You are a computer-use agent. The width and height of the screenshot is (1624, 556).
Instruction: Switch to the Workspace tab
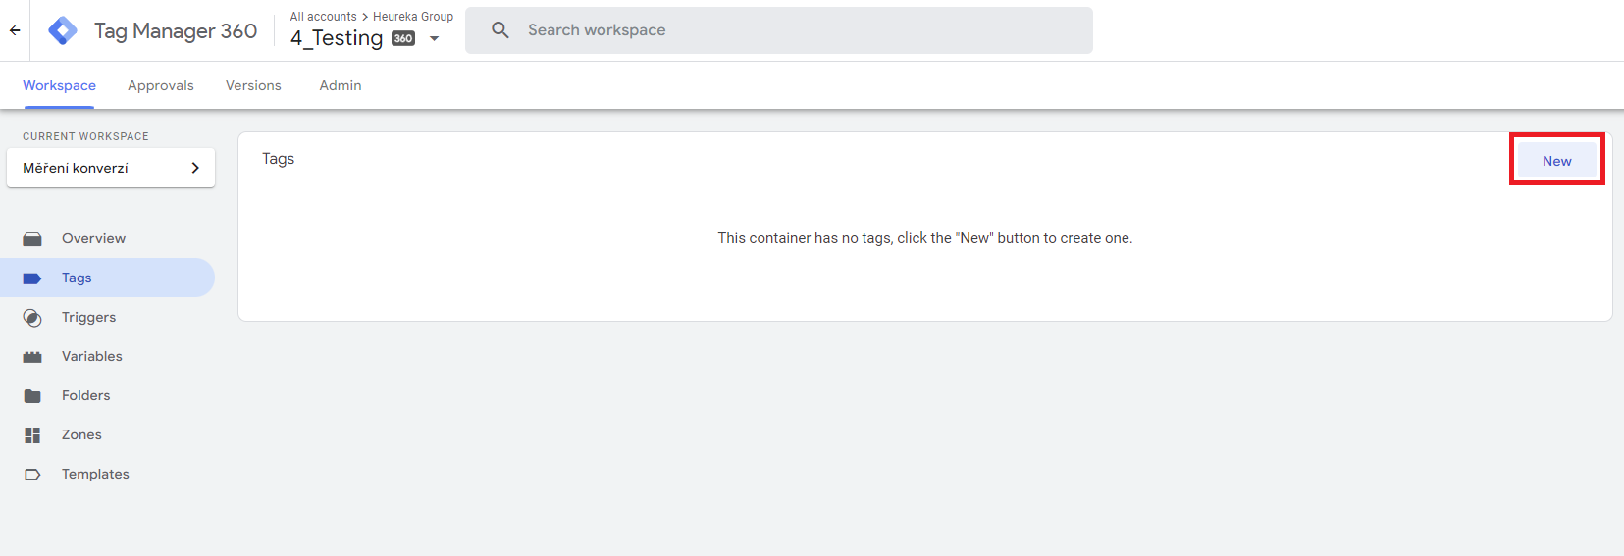pyautogui.click(x=60, y=85)
